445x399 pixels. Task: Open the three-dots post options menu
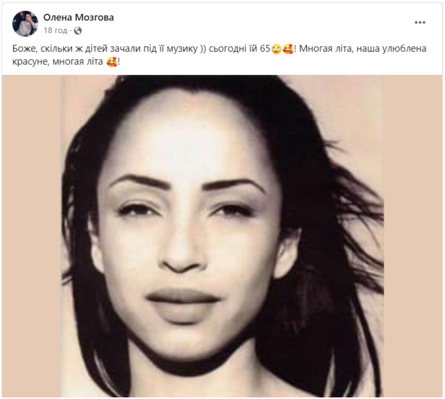point(420,22)
